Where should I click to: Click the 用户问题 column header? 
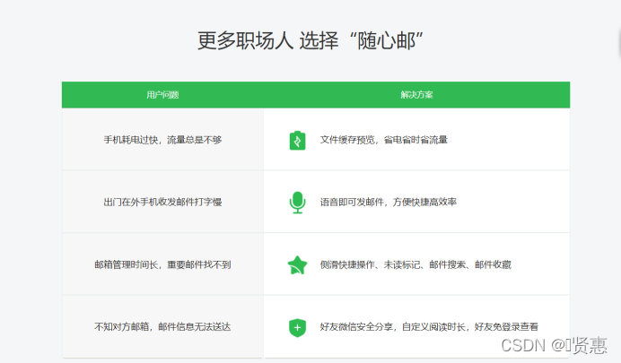pos(162,95)
